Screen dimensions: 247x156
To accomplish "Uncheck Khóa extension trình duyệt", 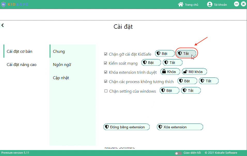I will pos(106,72).
